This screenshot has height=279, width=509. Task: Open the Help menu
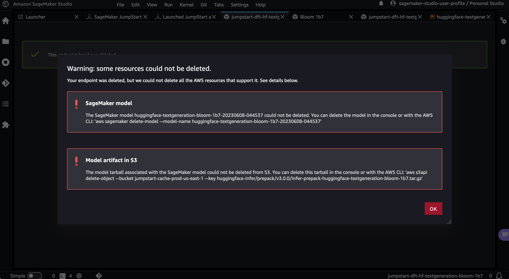pos(261,5)
